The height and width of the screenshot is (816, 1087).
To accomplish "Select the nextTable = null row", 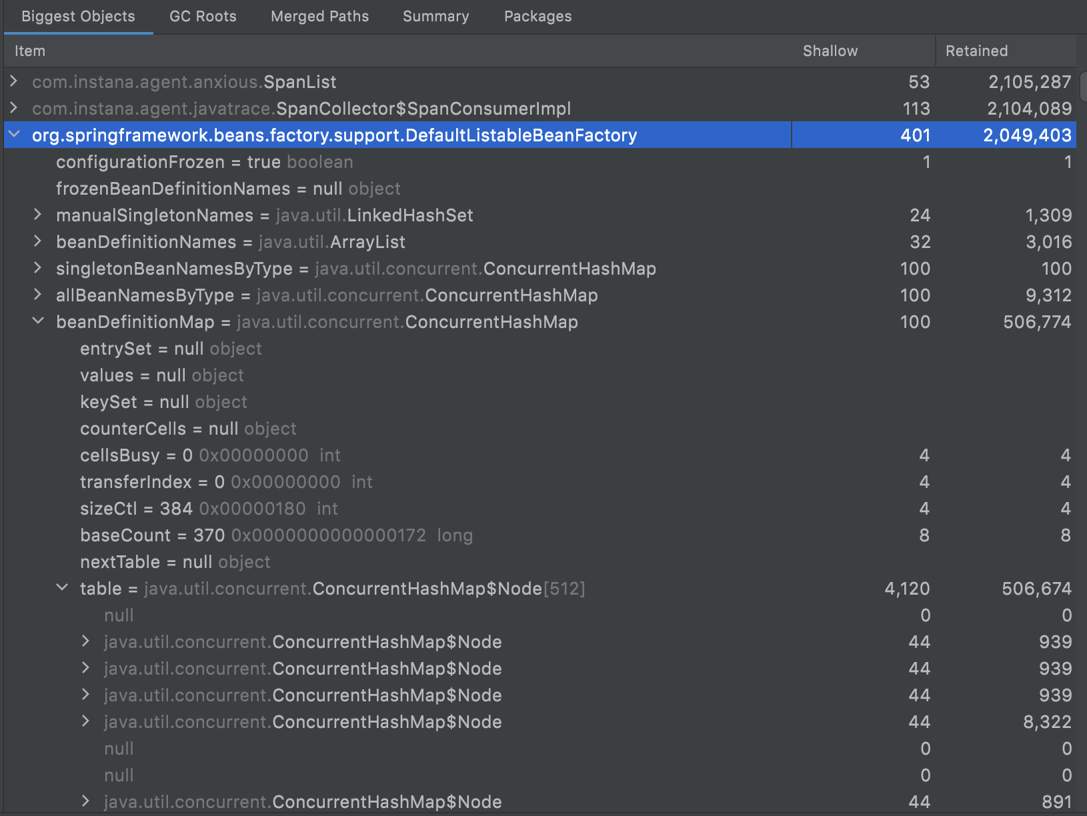I will click(540, 561).
